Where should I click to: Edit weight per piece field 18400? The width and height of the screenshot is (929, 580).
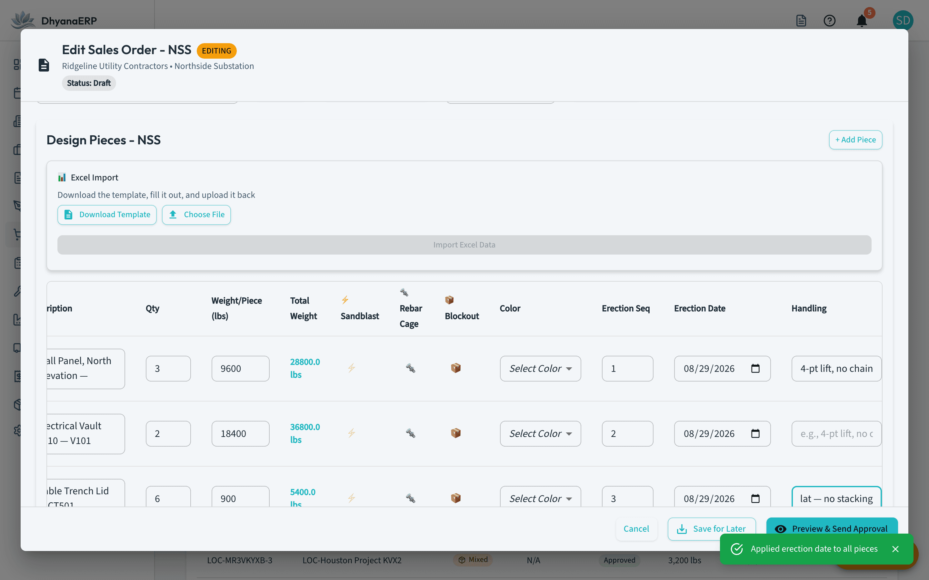[240, 434]
